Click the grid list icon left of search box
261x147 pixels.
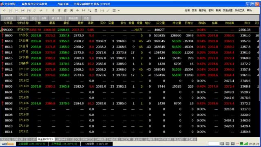click(114, 11)
